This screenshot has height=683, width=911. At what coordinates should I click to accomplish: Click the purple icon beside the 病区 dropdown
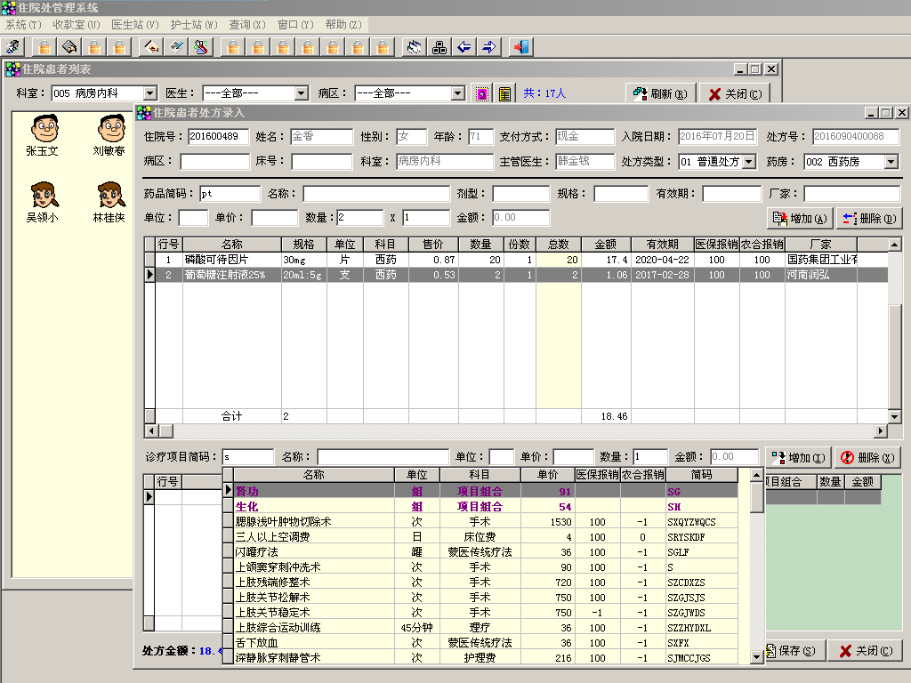click(x=481, y=93)
